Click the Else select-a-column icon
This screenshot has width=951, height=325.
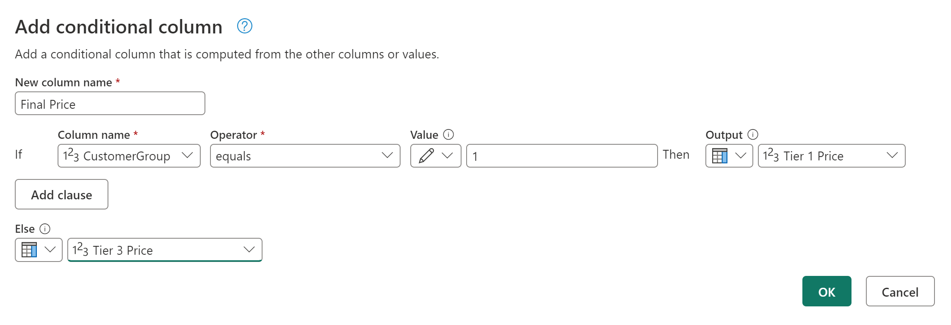click(x=29, y=250)
